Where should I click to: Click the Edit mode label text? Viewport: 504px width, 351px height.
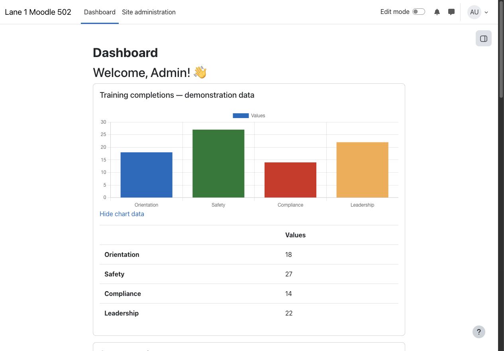point(395,12)
